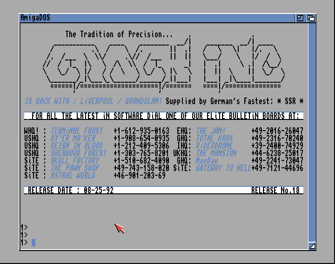Click phone number +1-510-682-4090
The width and height of the screenshot is (335, 264).
(x=141, y=160)
